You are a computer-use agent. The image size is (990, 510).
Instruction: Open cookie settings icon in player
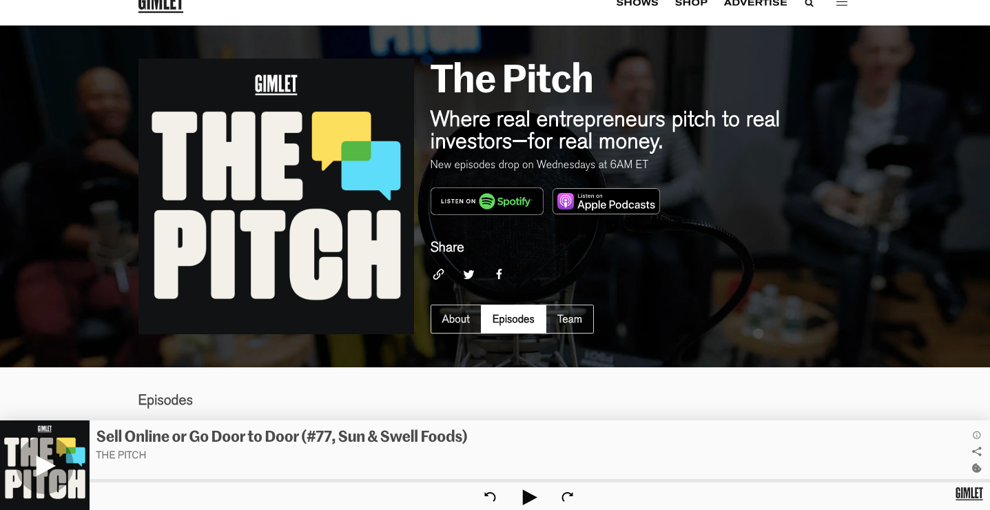(976, 468)
